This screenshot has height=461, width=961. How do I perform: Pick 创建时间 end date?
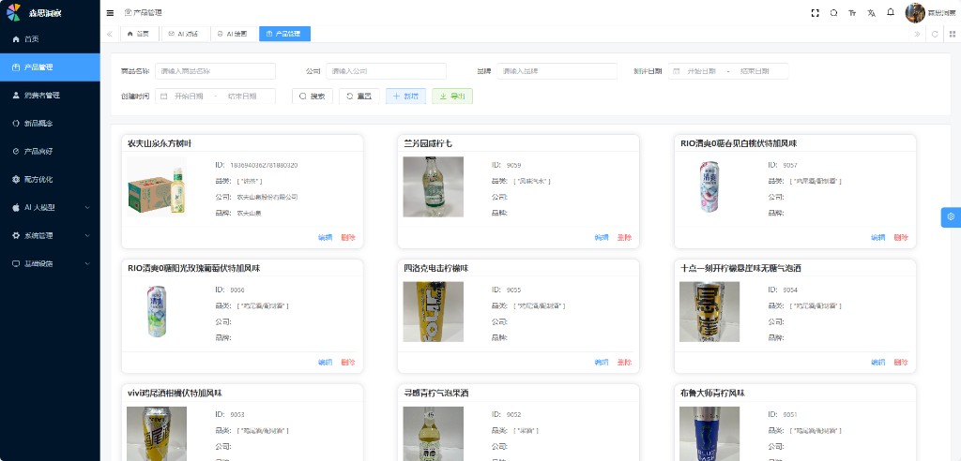coord(242,97)
